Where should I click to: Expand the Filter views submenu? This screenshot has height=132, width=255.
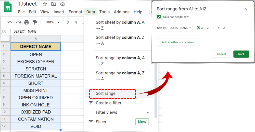tap(122, 112)
